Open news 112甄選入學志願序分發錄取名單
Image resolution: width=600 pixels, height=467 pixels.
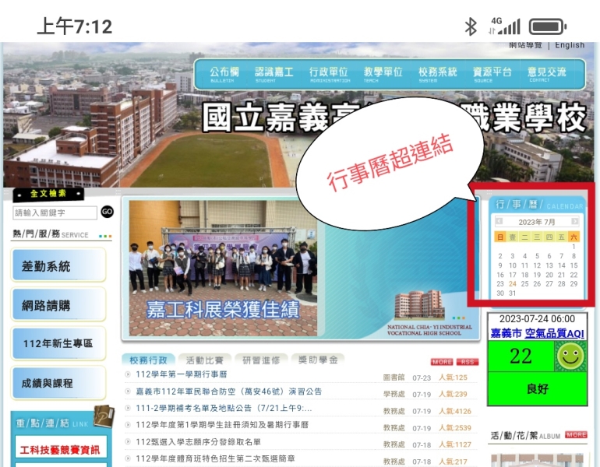[198, 442]
